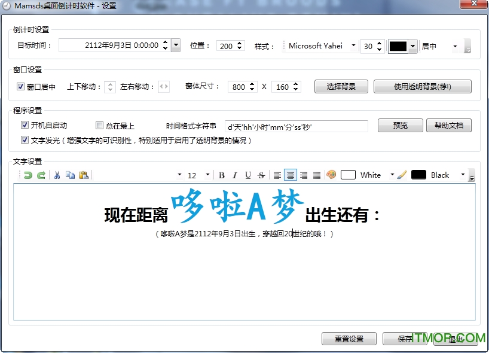Viewport: 489px width, 353px height.
Task: Click the Redo arrow in text toolbar
Action: tap(41, 175)
